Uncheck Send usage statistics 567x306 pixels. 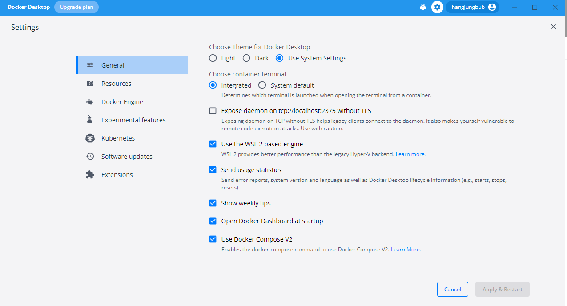tap(213, 170)
